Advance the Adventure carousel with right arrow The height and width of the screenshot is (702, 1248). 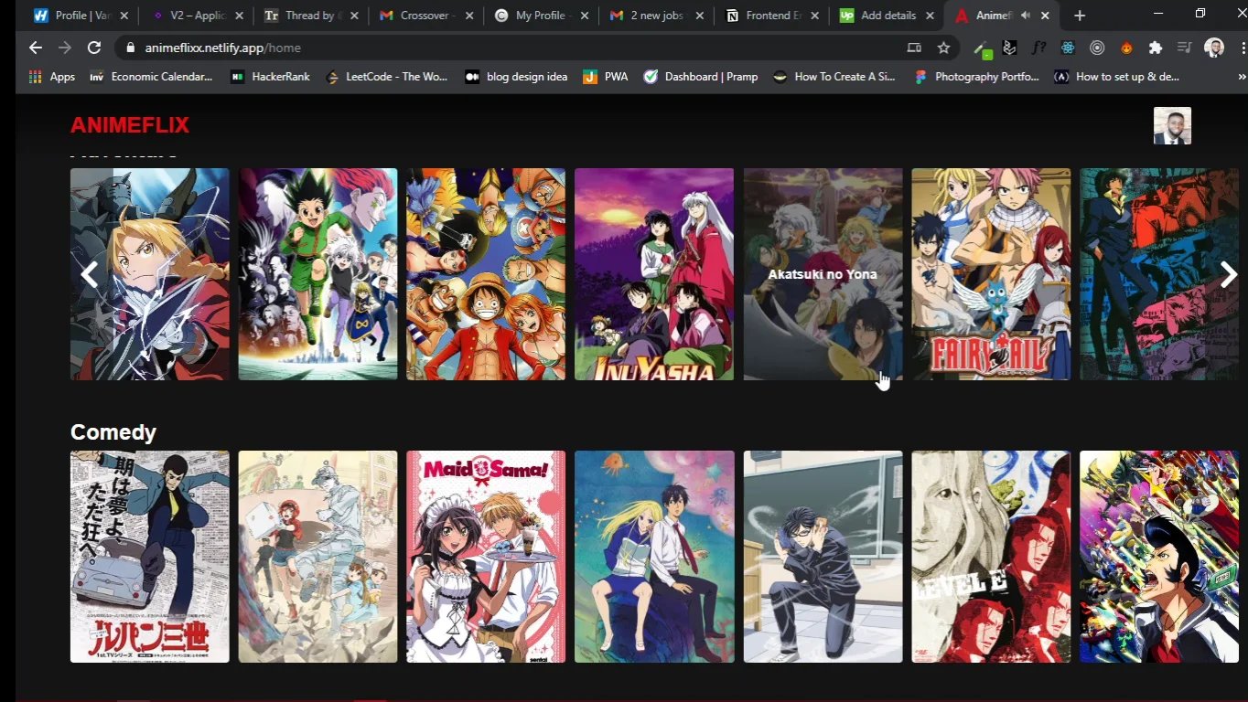click(x=1228, y=274)
